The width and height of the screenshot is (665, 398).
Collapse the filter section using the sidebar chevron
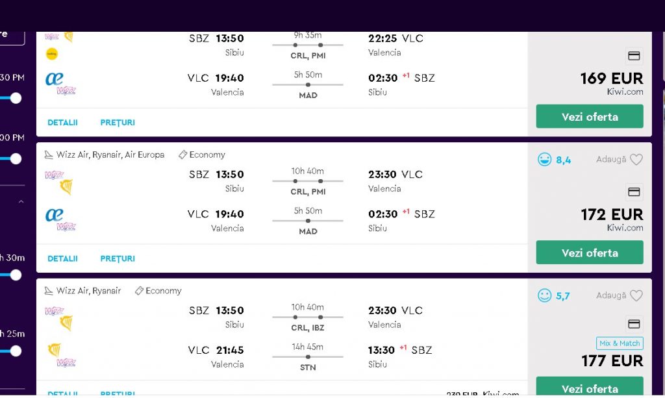pyautogui.click(x=21, y=203)
